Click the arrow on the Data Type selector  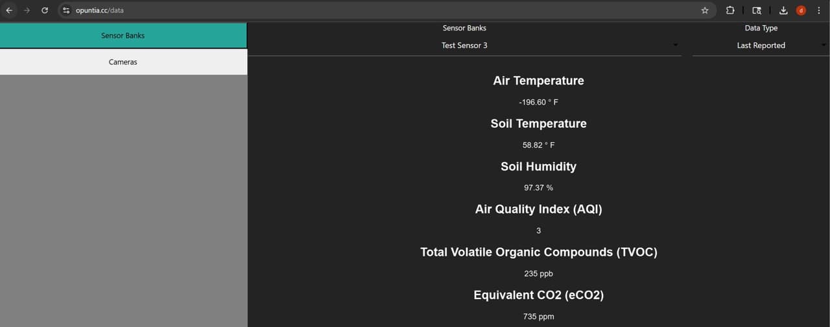coord(824,45)
